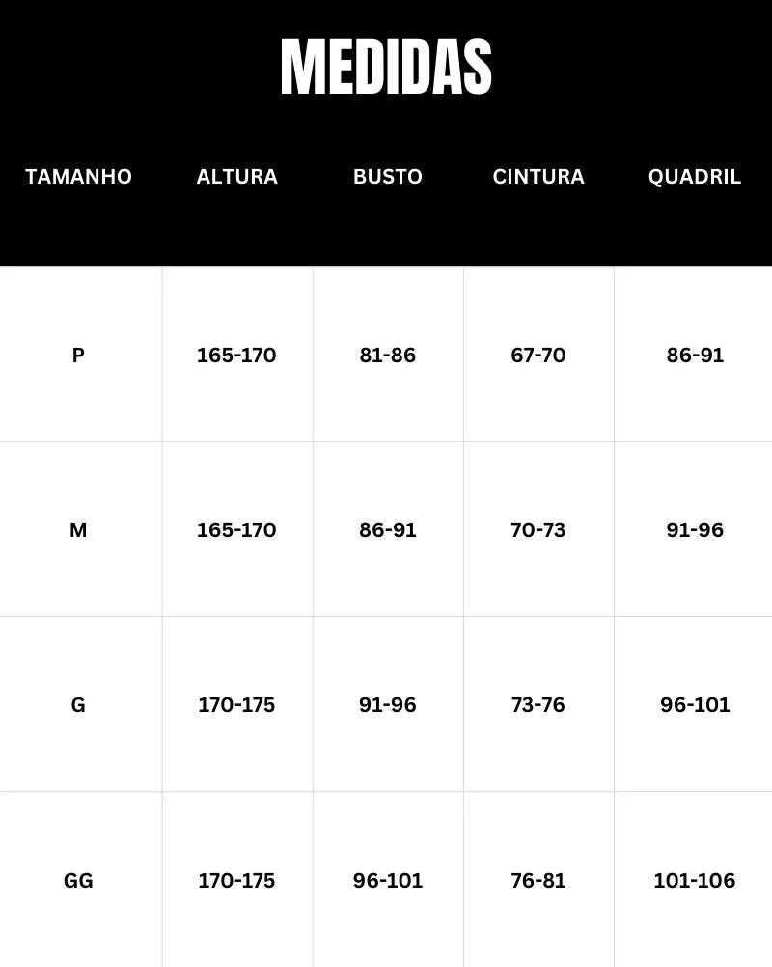Click the 96-101 bust value for GG
Image resolution: width=772 pixels, height=967 pixels.
388,881
